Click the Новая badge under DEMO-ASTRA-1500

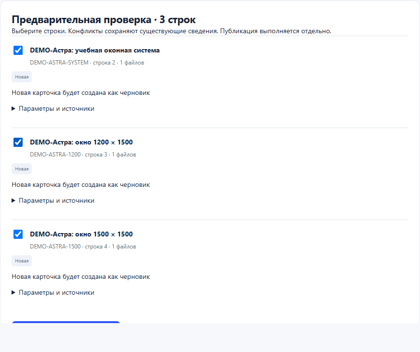22,261
